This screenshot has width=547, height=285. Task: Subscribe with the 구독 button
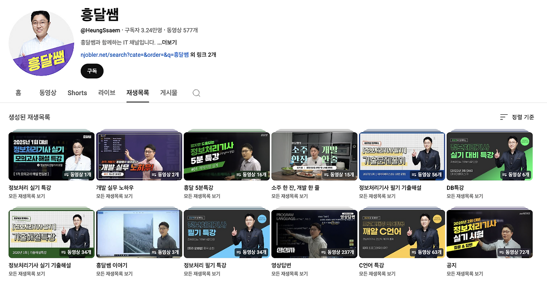click(x=92, y=71)
